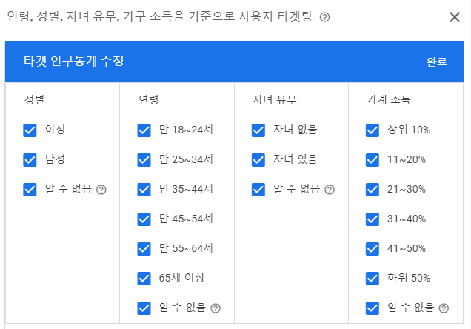471x329 pixels.
Task: Click help icon beside the targeting title
Action: (324, 17)
